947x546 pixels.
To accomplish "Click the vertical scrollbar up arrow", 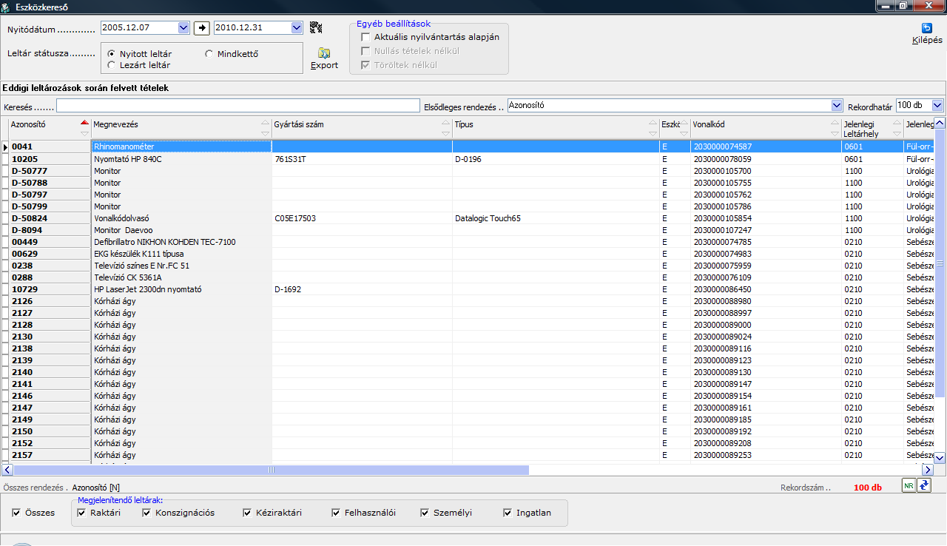I will coord(940,123).
